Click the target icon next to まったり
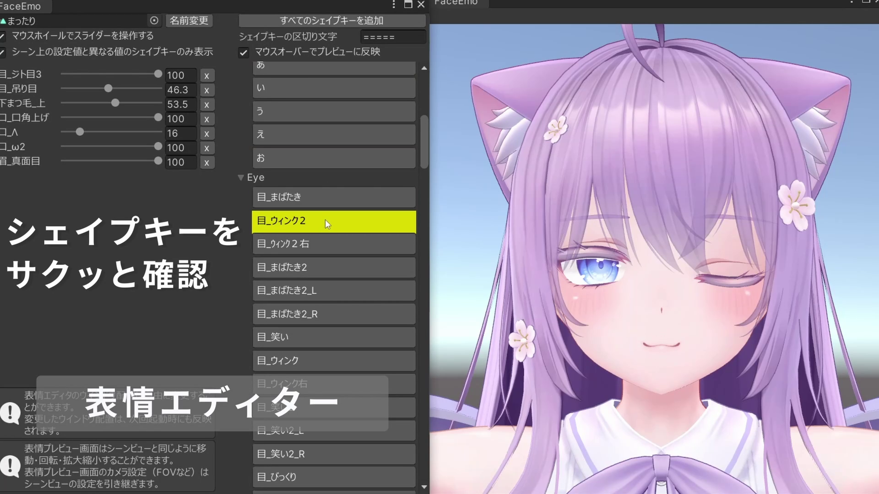The width and height of the screenshot is (879, 494). pos(154,21)
